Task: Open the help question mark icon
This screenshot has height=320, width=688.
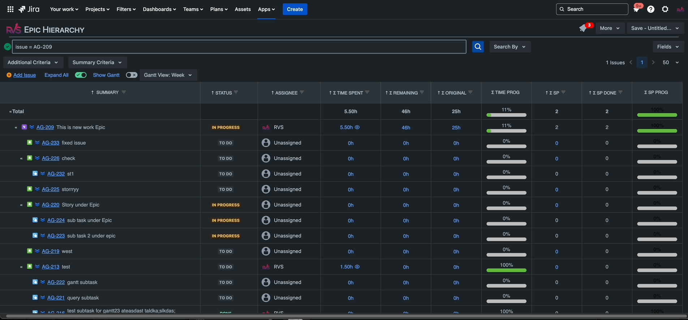Action: (x=651, y=9)
